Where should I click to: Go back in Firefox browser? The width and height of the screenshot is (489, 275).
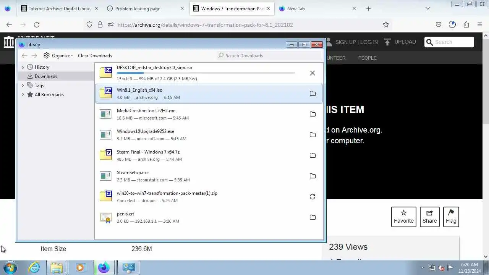tap(9, 25)
